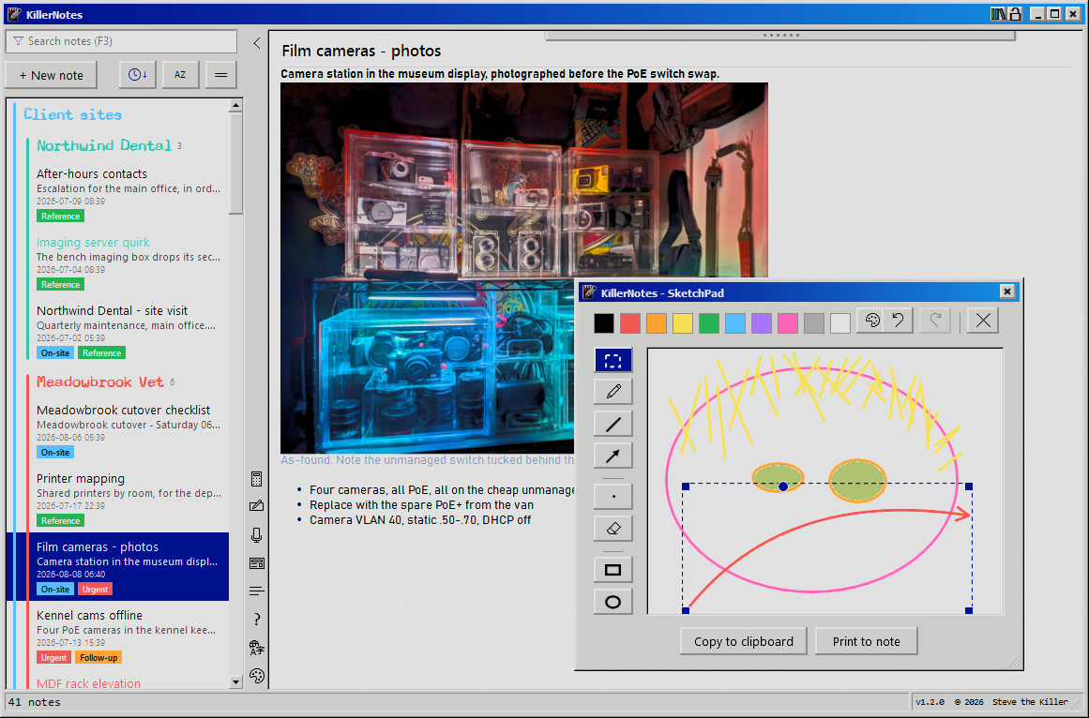Click the library books icon in title bar
This screenshot has width=1089, height=718.
click(998, 14)
